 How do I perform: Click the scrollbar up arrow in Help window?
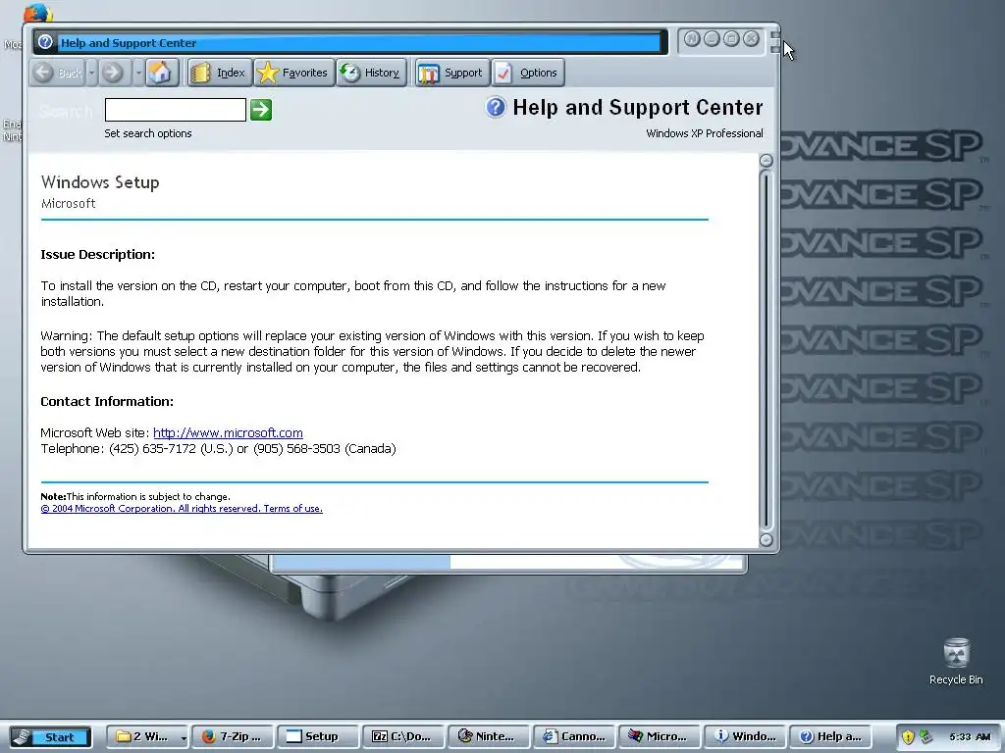coord(766,161)
